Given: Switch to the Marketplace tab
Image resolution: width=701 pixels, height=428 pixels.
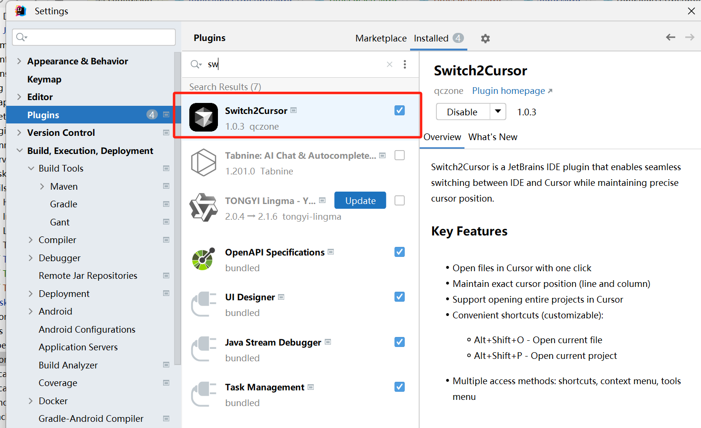Looking at the screenshot, I should pos(381,38).
